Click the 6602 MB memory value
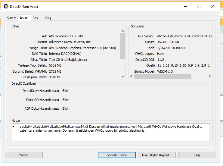Screen dimensions: 223x166 click(x=55, y=65)
